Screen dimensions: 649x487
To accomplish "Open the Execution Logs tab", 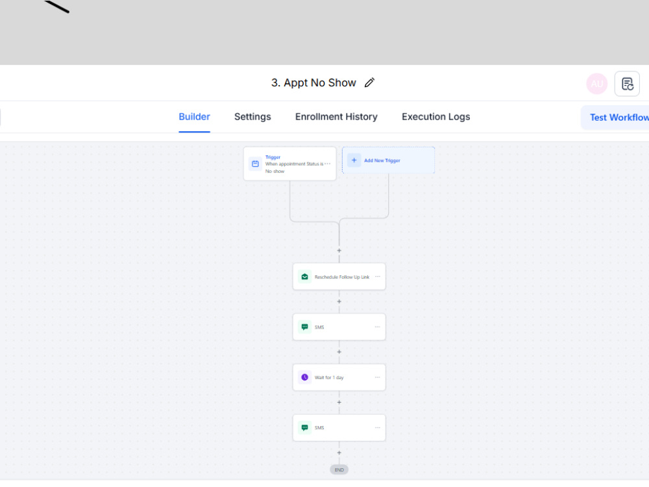I will point(436,117).
